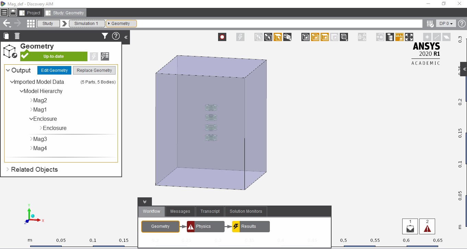Open the Transcript tab
Image resolution: width=467 pixels, height=249 pixels.
pos(210,211)
